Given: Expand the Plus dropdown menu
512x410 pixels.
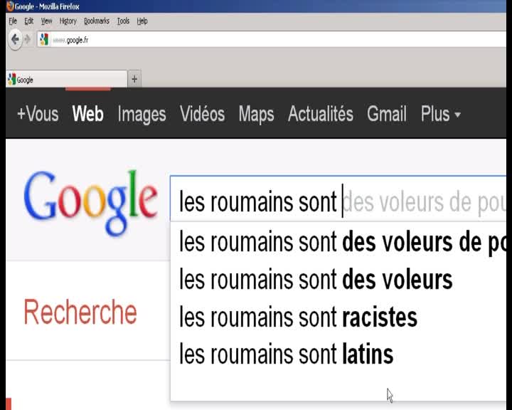Looking at the screenshot, I should pyautogui.click(x=440, y=114).
